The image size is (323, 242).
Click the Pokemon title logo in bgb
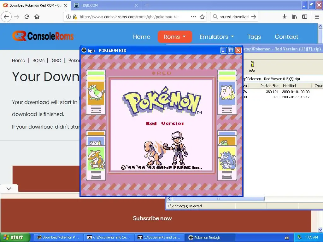pyautogui.click(x=162, y=102)
